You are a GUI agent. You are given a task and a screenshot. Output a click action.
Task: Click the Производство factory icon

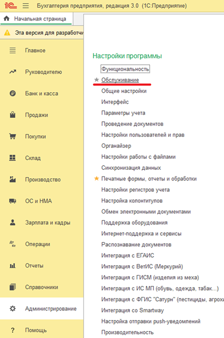pyautogui.click(x=12, y=179)
